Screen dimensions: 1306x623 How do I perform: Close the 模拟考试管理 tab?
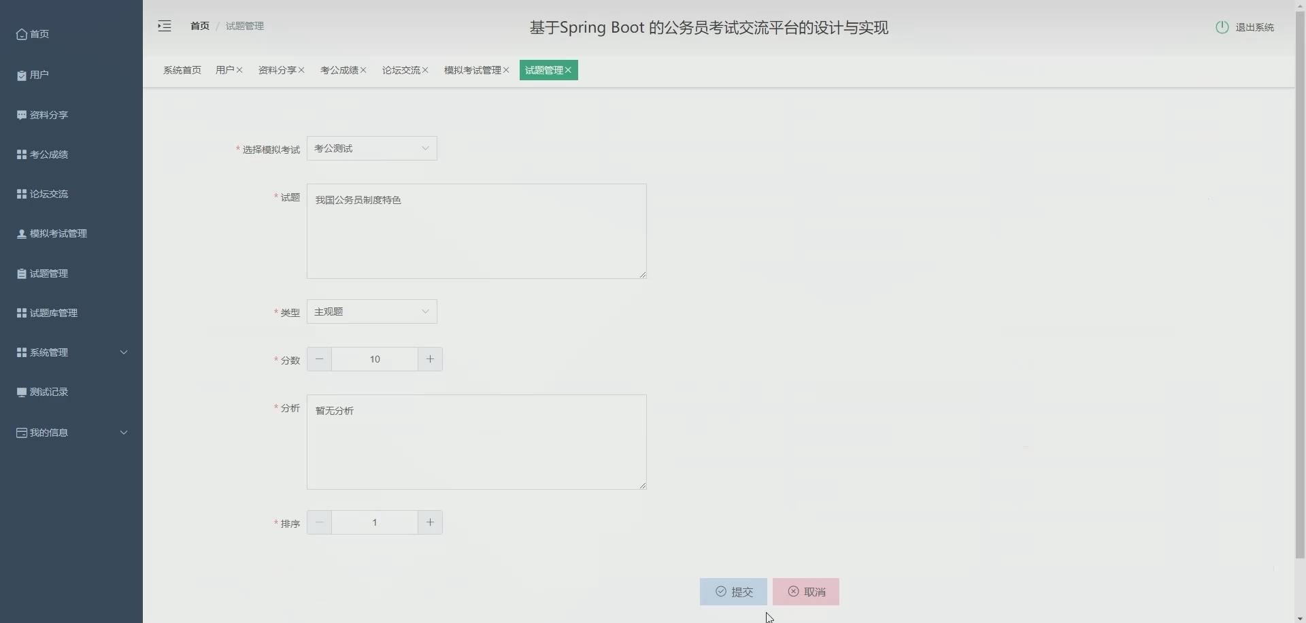tap(507, 70)
